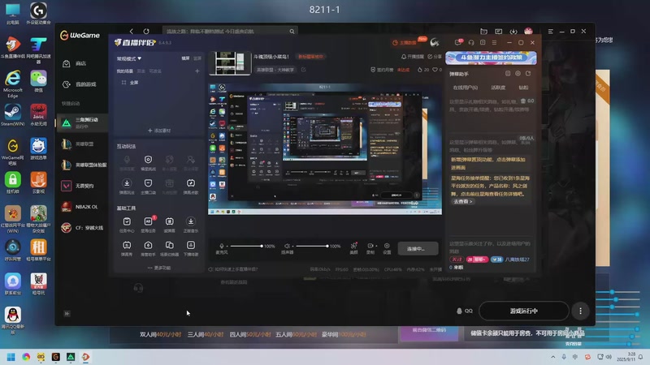Add a new scene with plus icon
This screenshot has height=365, width=650.
197,71
